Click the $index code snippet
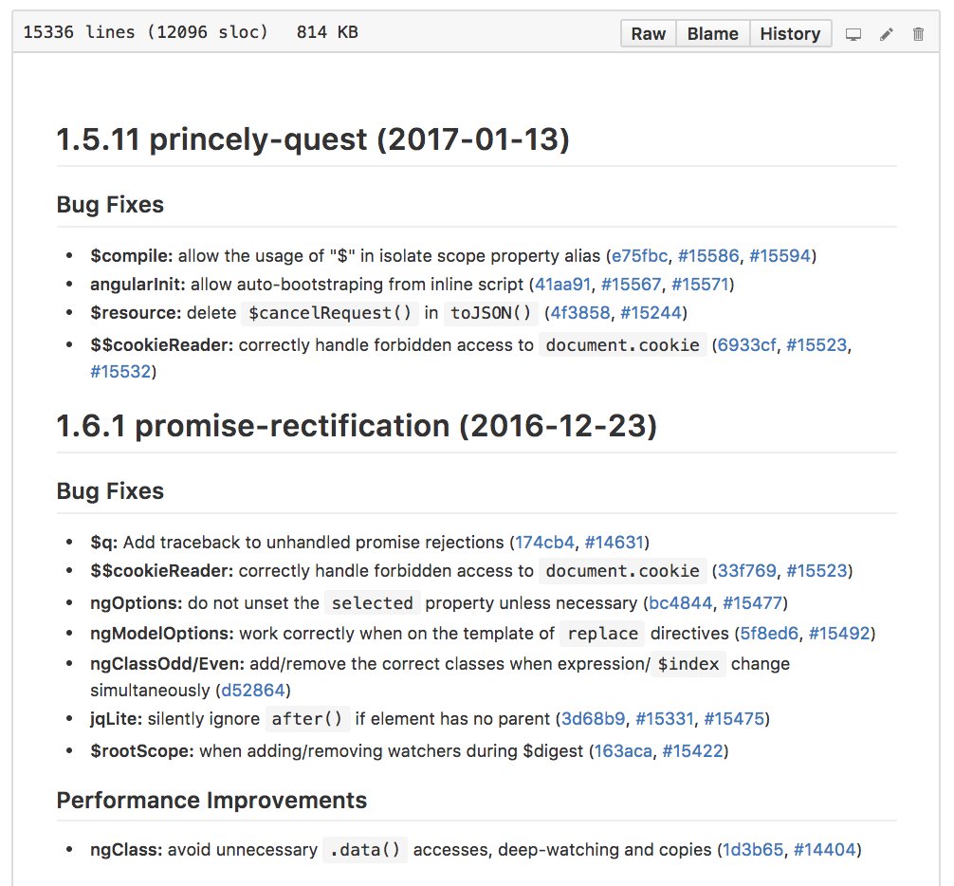Viewport: 954px width, 886px height. 688,664
